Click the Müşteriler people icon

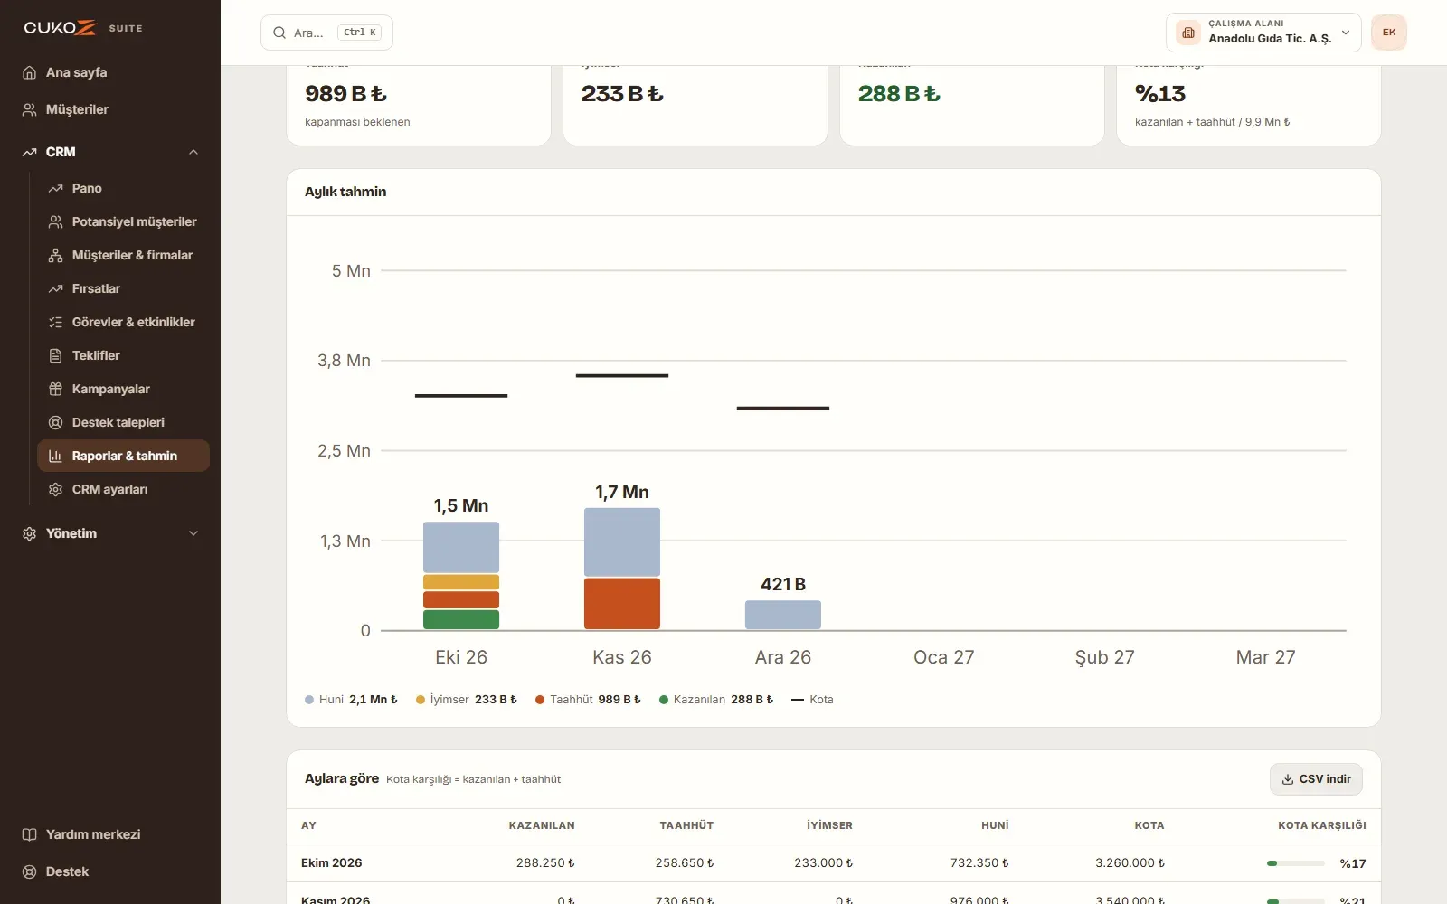[29, 109]
